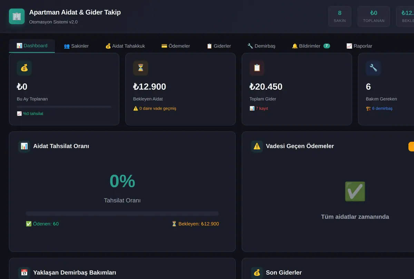This screenshot has width=414, height=279.
Task: Switch to the Raporlar tab
Action: (x=359, y=46)
